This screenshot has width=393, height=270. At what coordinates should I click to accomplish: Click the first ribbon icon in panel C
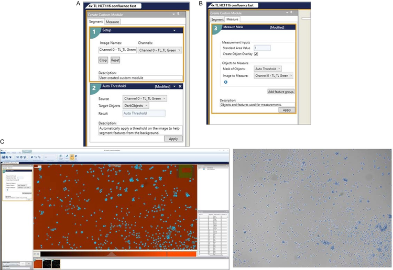point(4,157)
